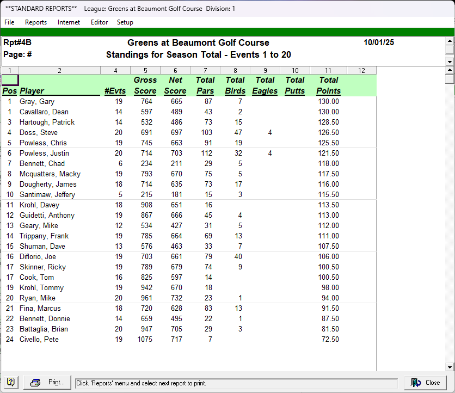Open the Setup menu

(125, 22)
